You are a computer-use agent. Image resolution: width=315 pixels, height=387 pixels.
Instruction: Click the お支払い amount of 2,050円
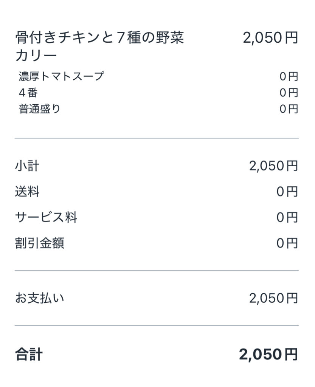(x=273, y=298)
